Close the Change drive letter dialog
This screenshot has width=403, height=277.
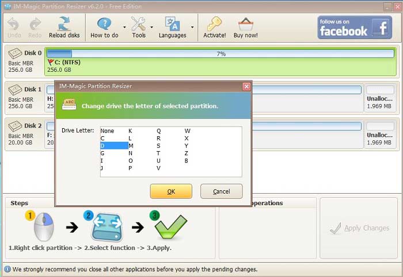(x=246, y=86)
